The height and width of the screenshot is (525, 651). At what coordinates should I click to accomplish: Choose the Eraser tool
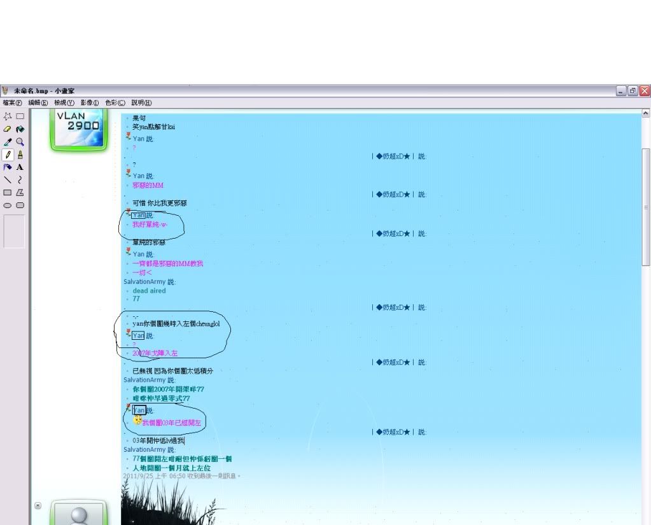pyautogui.click(x=8, y=129)
